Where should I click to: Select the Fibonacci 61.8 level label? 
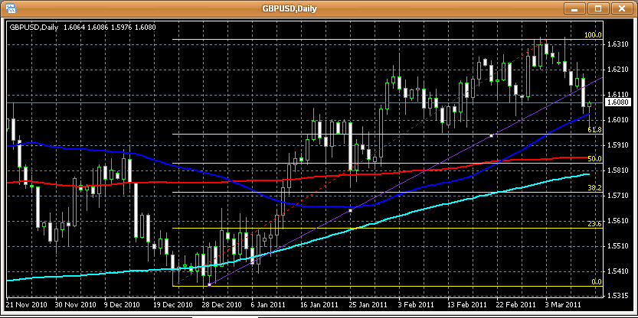[594, 130]
